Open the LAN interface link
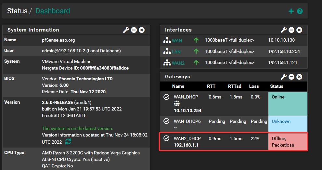Viewport: 322px width, 170px height. (x=176, y=52)
